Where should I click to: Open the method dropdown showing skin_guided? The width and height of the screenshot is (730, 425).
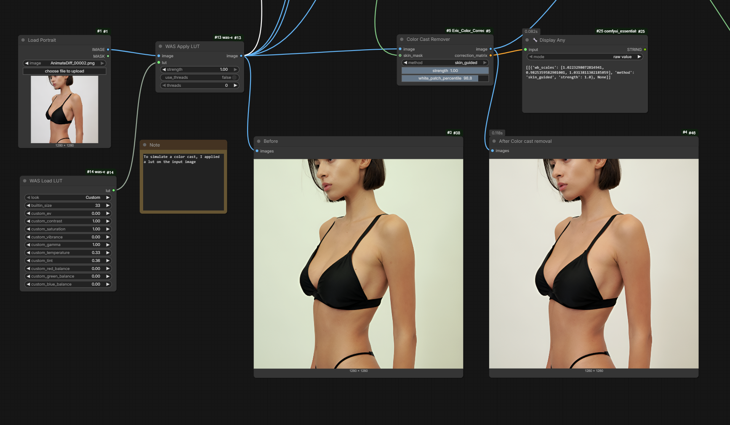(x=445, y=63)
